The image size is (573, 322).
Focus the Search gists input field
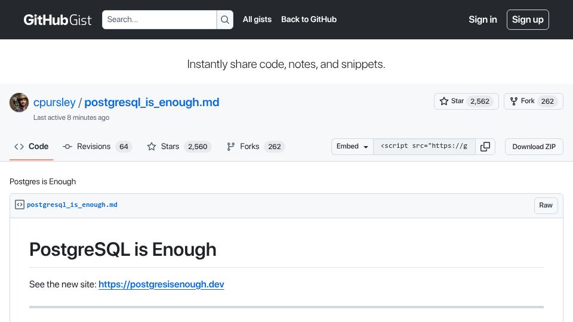click(159, 20)
